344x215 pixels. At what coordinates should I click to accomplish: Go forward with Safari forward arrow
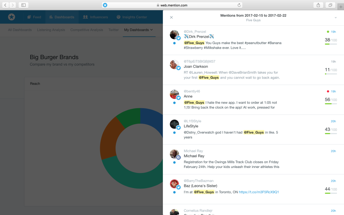tap(13, 5)
